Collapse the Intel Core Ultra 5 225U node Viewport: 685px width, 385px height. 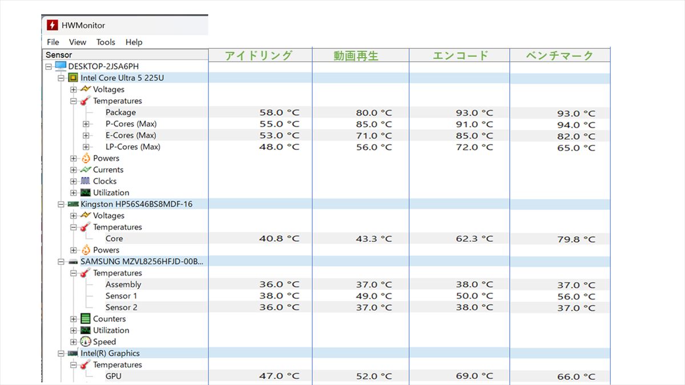(x=61, y=78)
